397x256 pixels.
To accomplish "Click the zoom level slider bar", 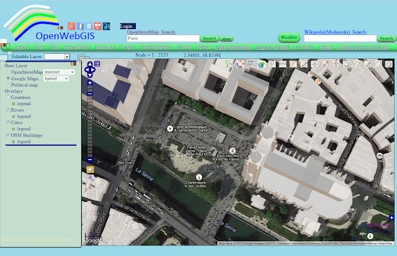I will 90,121.
